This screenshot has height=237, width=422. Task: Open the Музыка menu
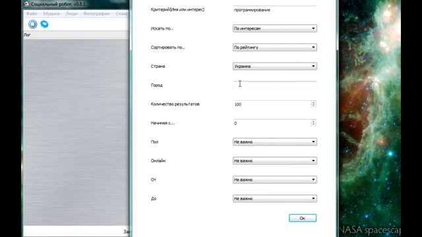point(51,13)
